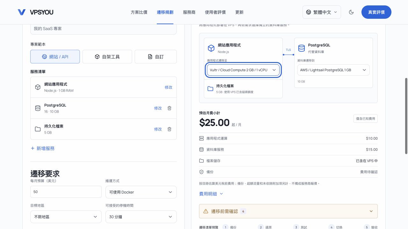This screenshot has width=408, height=229.
Task: Click the 每月預算 input field
Action: 66,192
